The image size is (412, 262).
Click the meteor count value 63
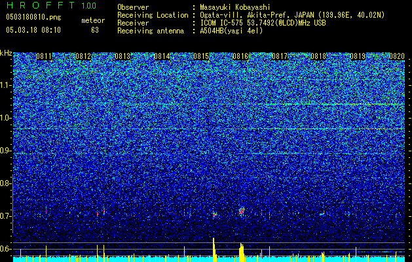tap(95, 30)
